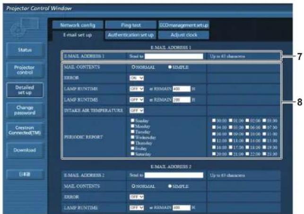Select SIMPLE mail contents for address 1
Screen dimensions: 304x214
click(x=170, y=67)
